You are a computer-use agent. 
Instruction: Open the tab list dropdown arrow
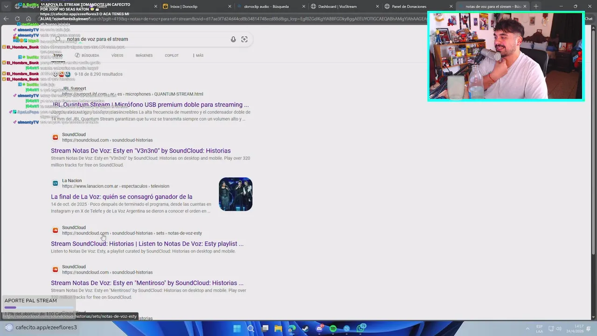[x=6, y=7]
